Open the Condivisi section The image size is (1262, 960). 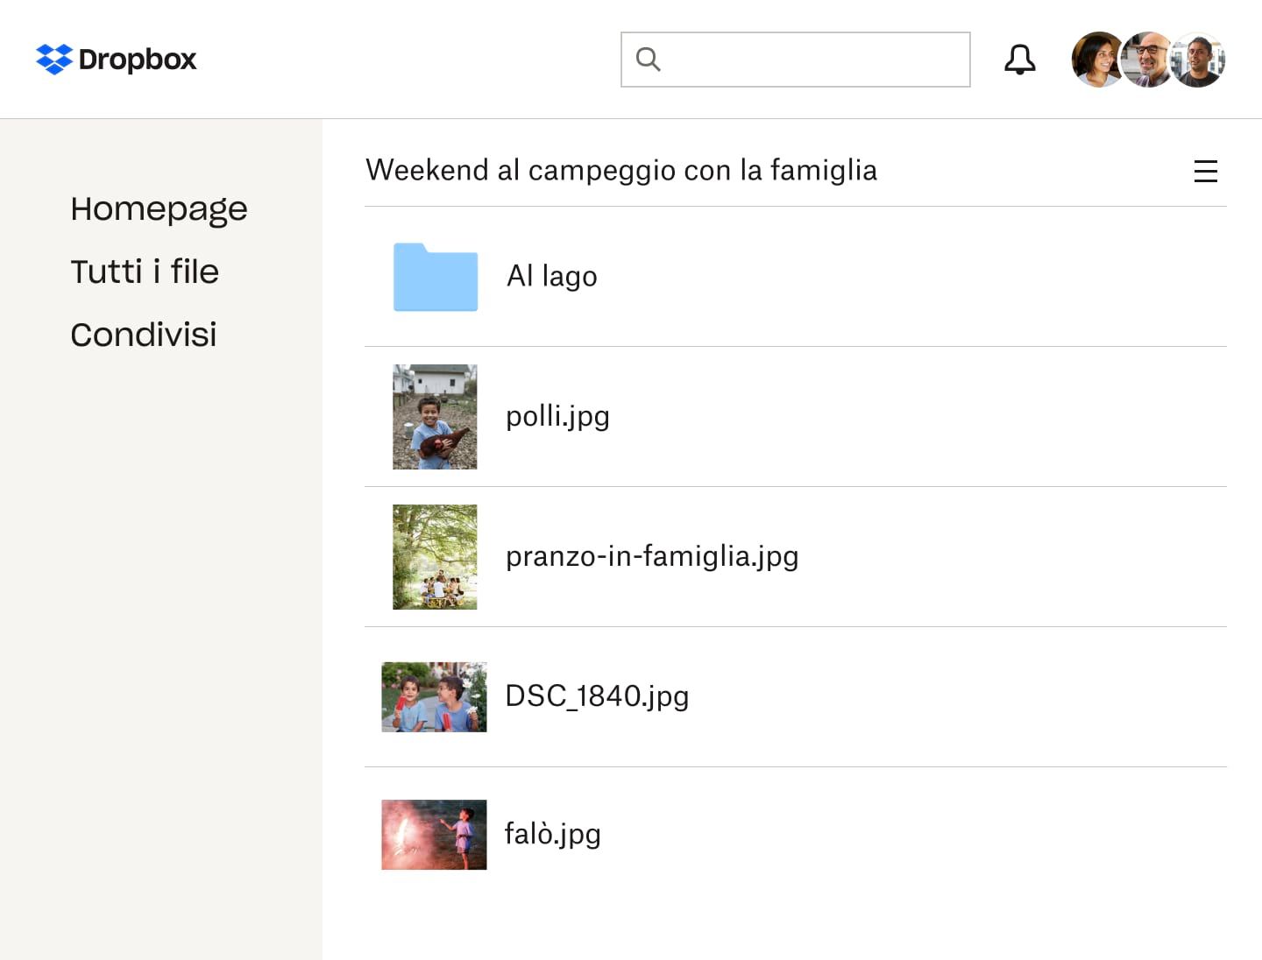[143, 334]
